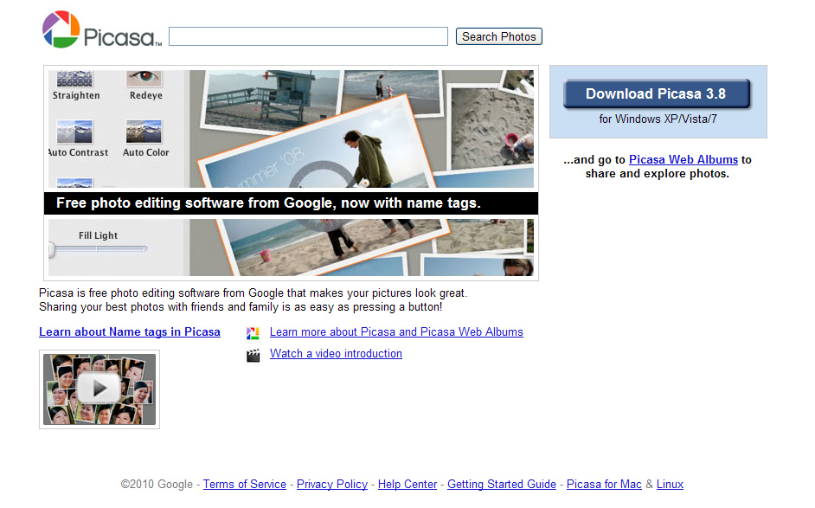Open the Privacy Policy link
This screenshot has height=508, width=815.
click(x=332, y=484)
